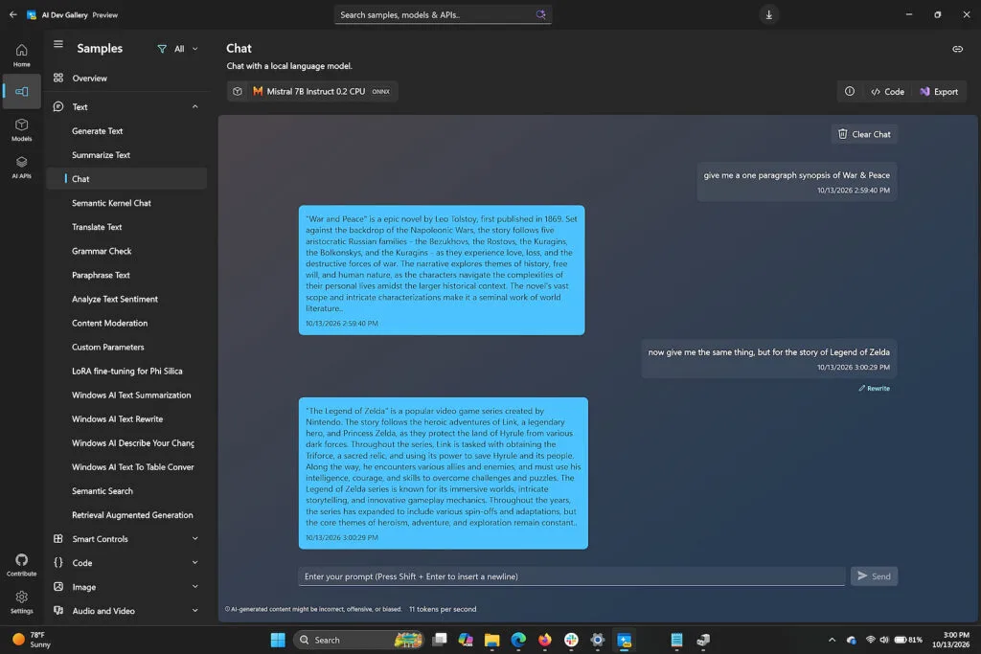Open the All filter dropdown
The width and height of the screenshot is (981, 654).
pyautogui.click(x=177, y=49)
